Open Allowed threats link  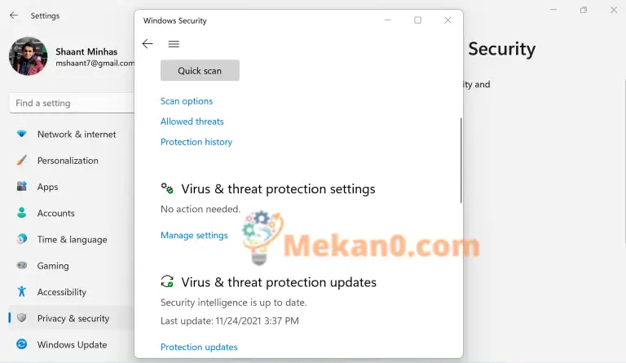[x=192, y=122]
